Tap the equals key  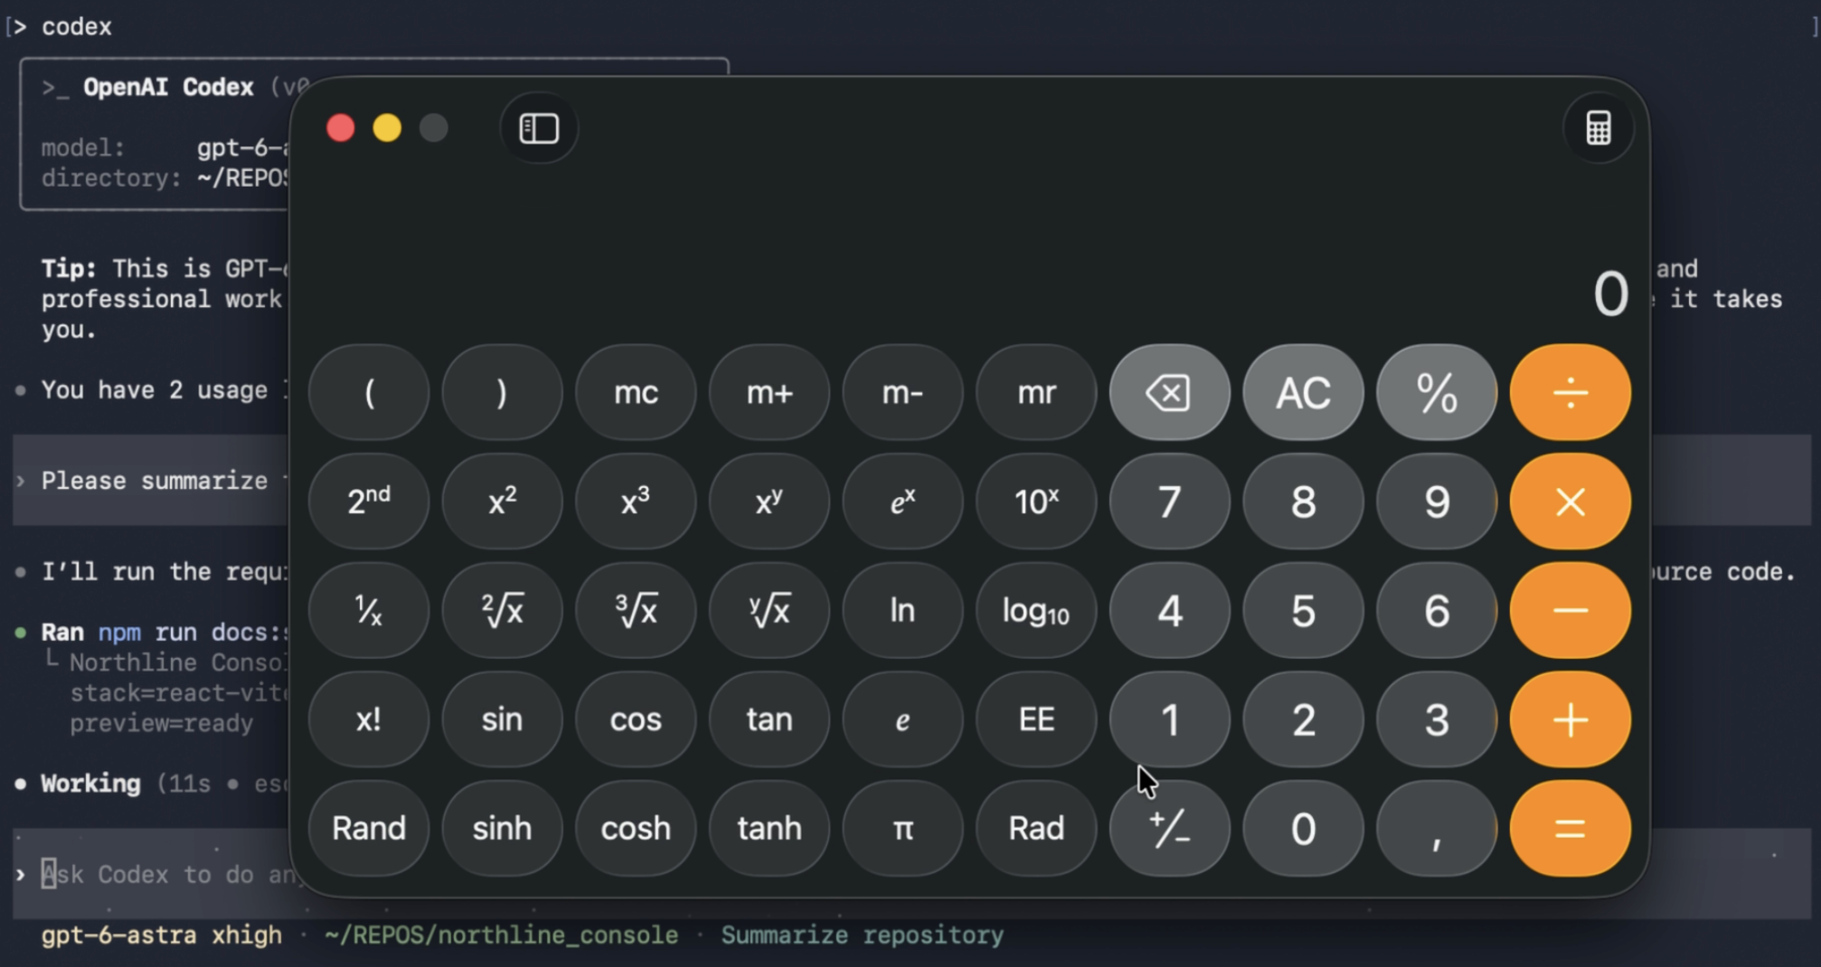(x=1570, y=829)
